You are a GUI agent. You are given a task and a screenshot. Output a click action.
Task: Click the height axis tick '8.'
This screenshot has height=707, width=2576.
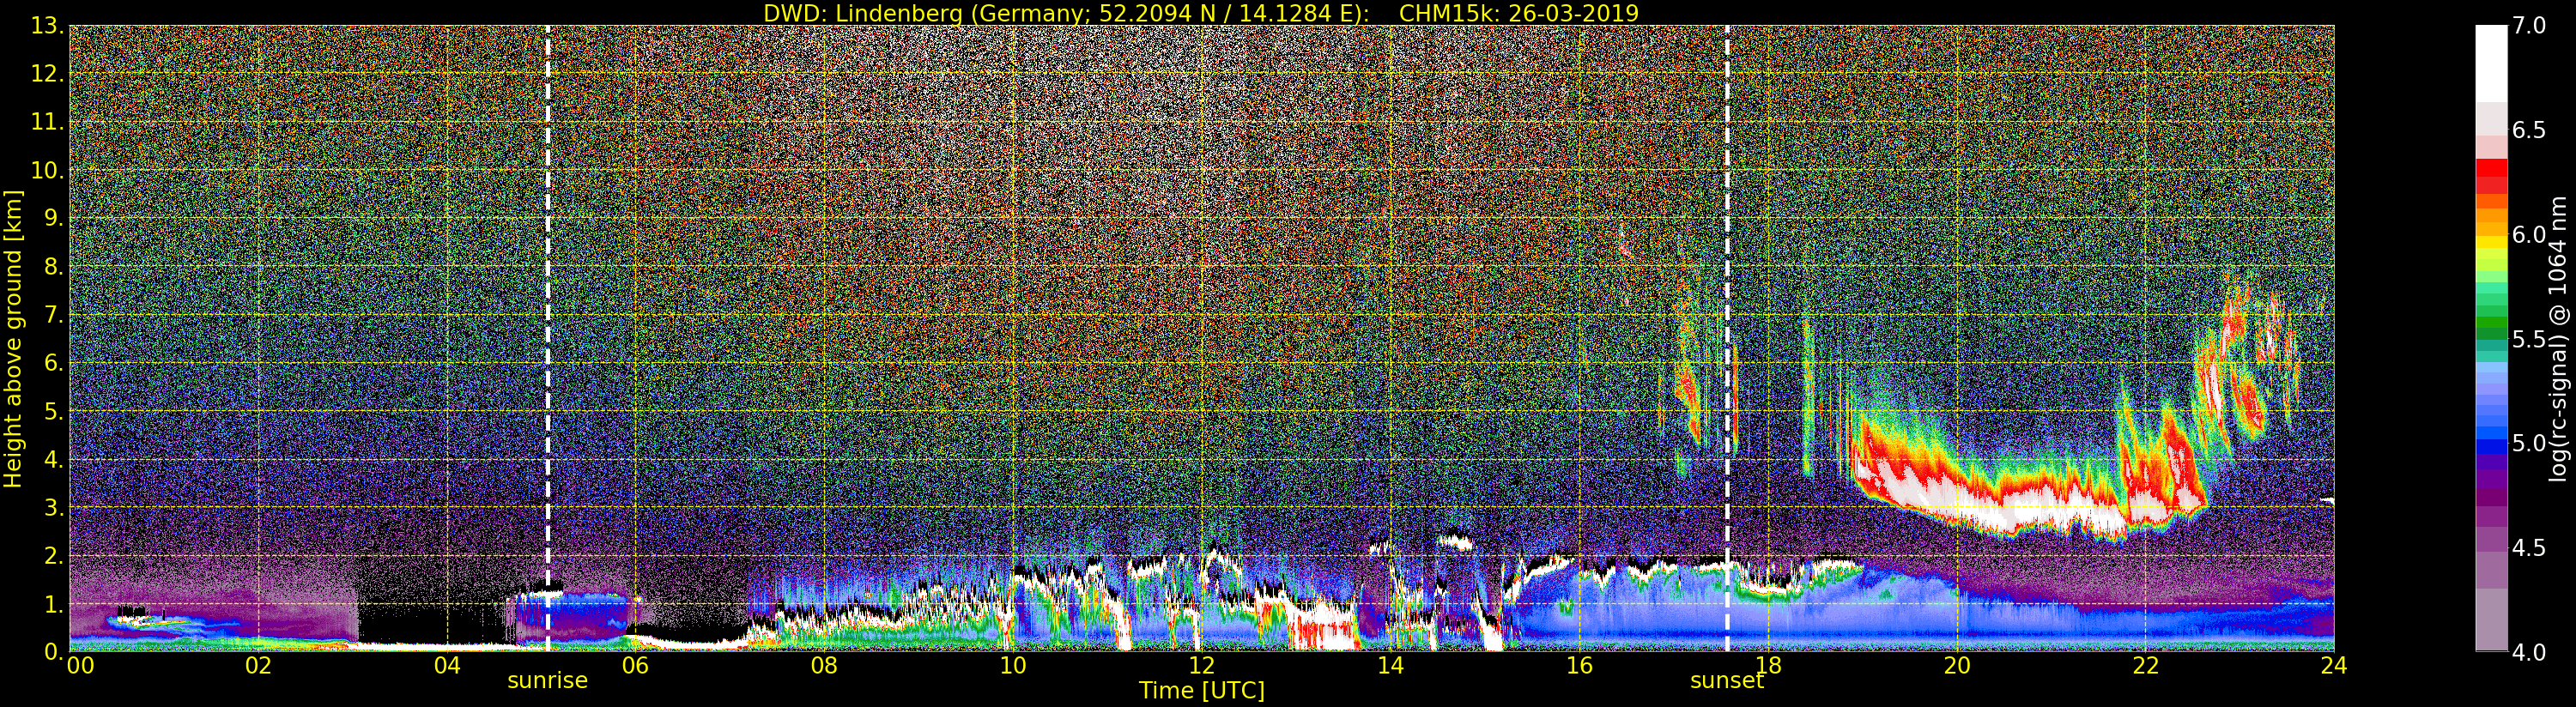54,266
